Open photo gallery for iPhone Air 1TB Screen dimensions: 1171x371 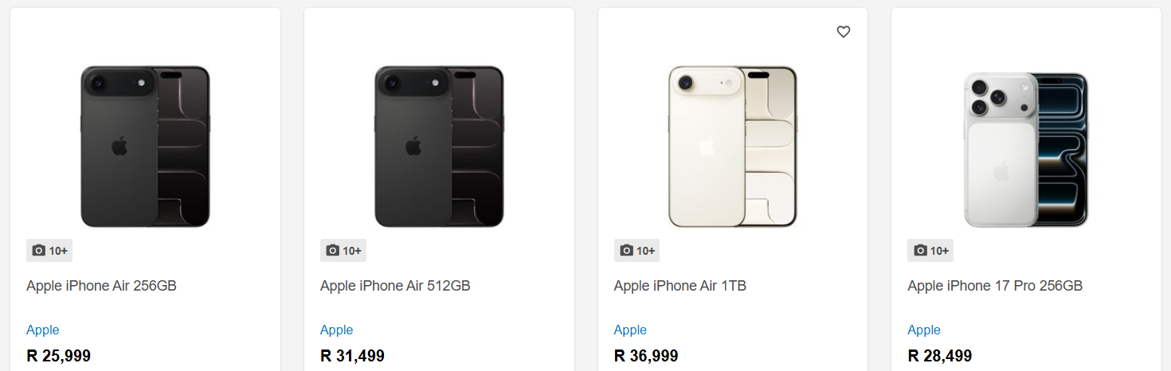636,251
